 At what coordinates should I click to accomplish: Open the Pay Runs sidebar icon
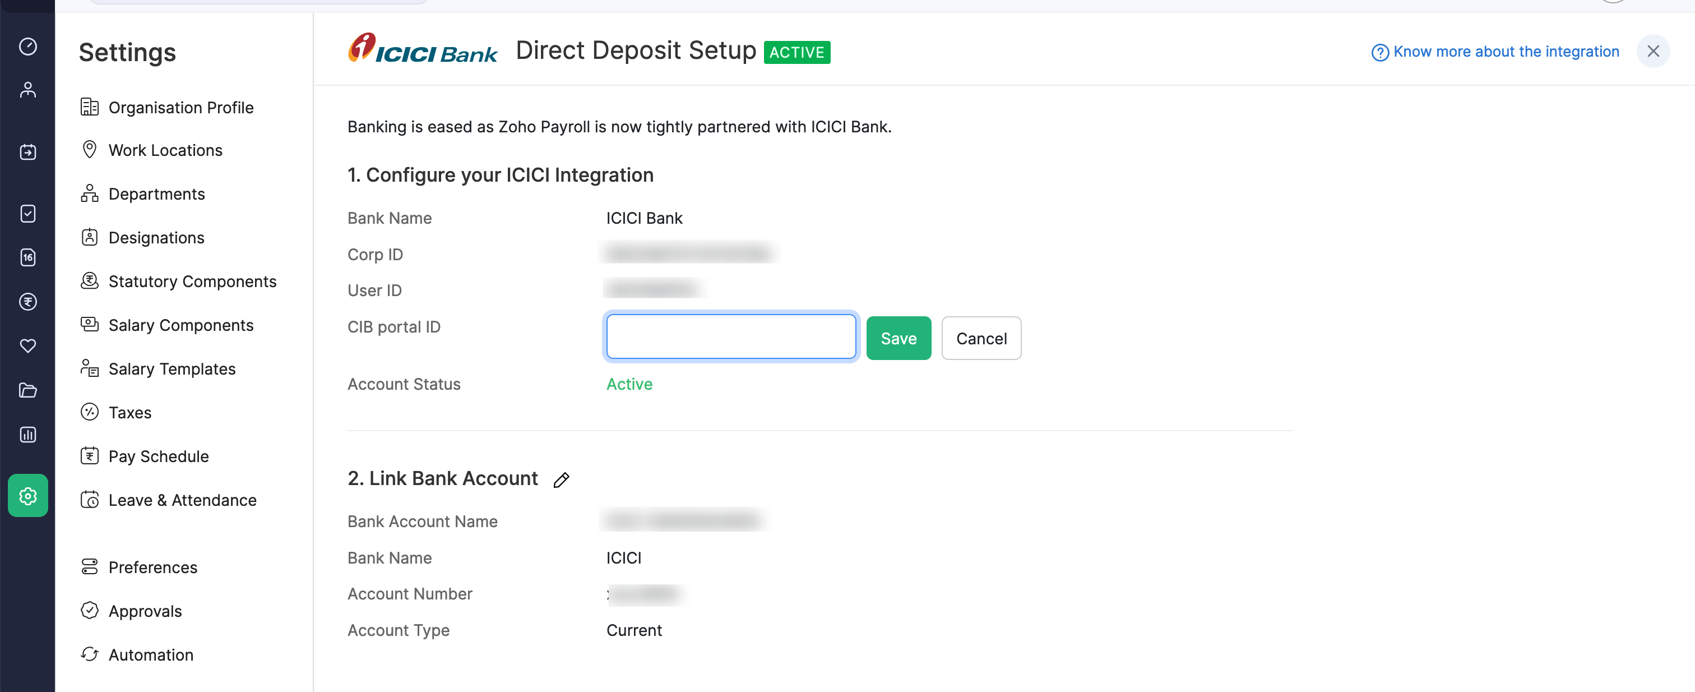point(27,151)
